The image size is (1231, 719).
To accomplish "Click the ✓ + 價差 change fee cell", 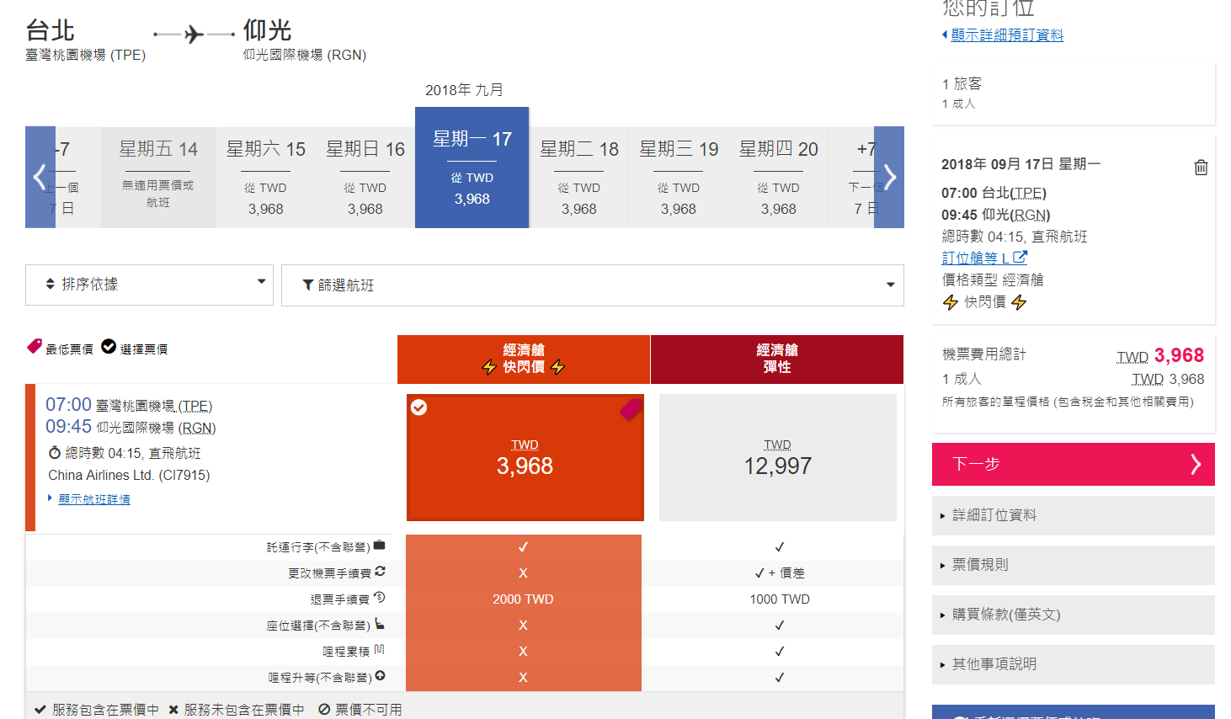I will (x=780, y=573).
